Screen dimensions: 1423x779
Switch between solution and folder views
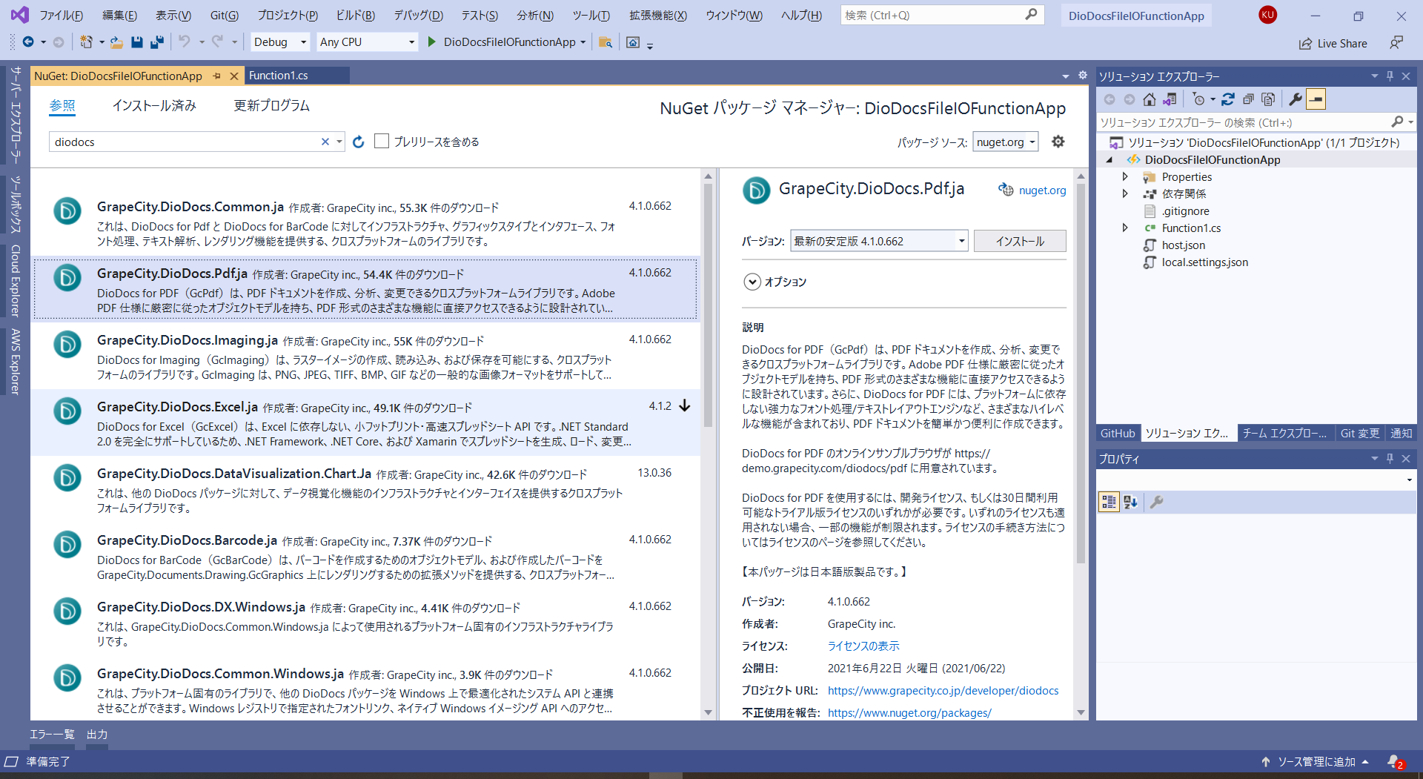coord(1170,99)
